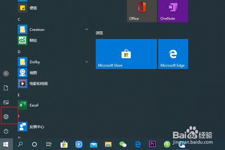Open the Crestron folder entry

53,29
